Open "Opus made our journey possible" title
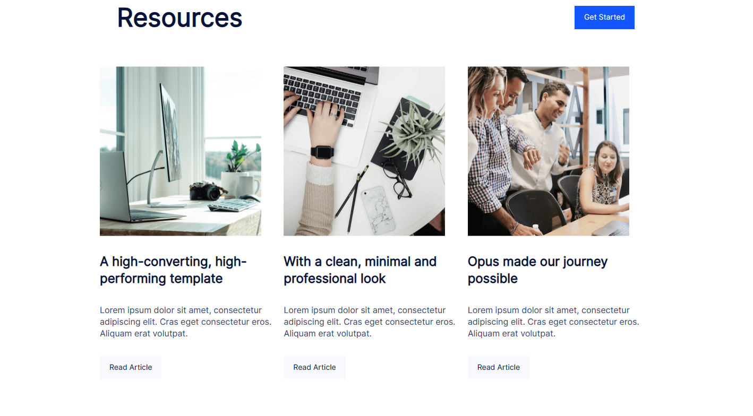 (x=537, y=270)
